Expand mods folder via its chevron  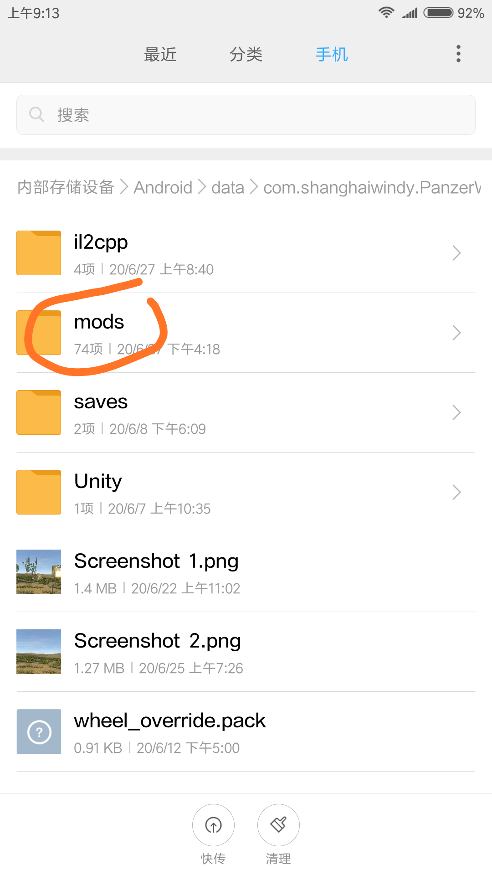[x=456, y=333]
